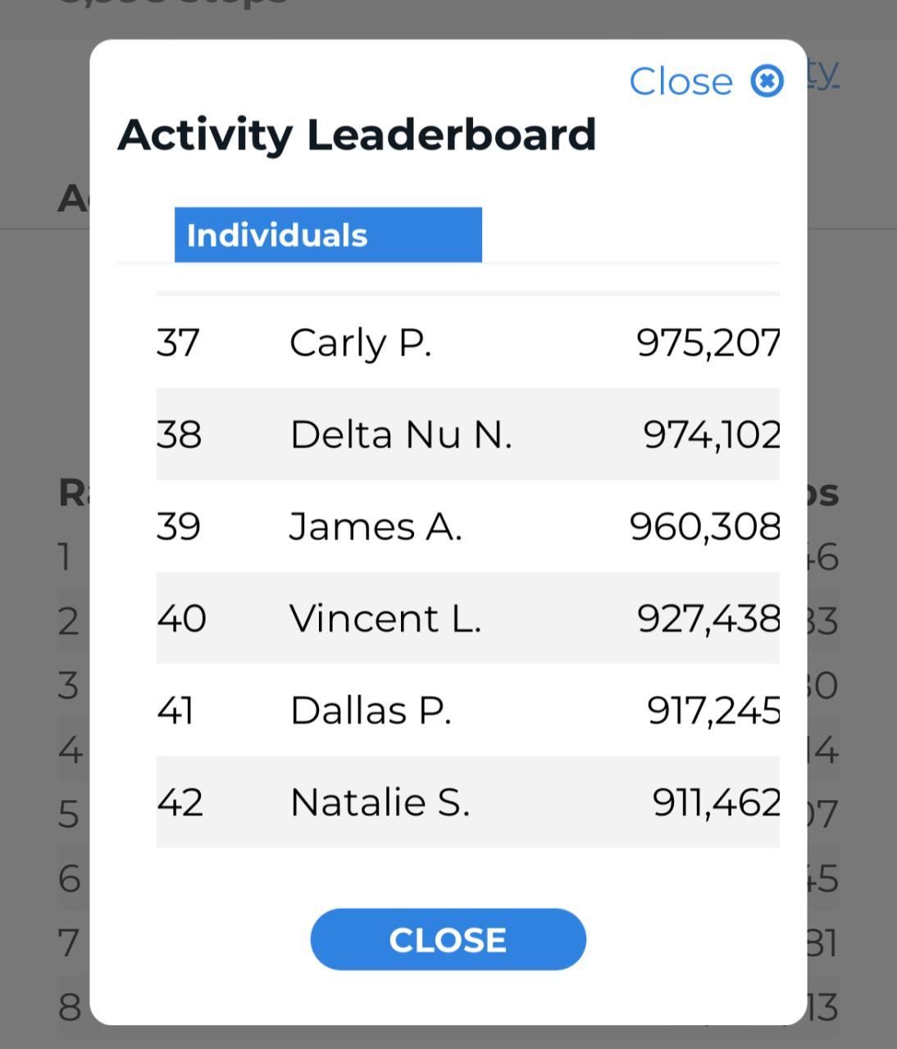
Task: Click the 927,438 steps value
Action: pyautogui.click(x=708, y=618)
